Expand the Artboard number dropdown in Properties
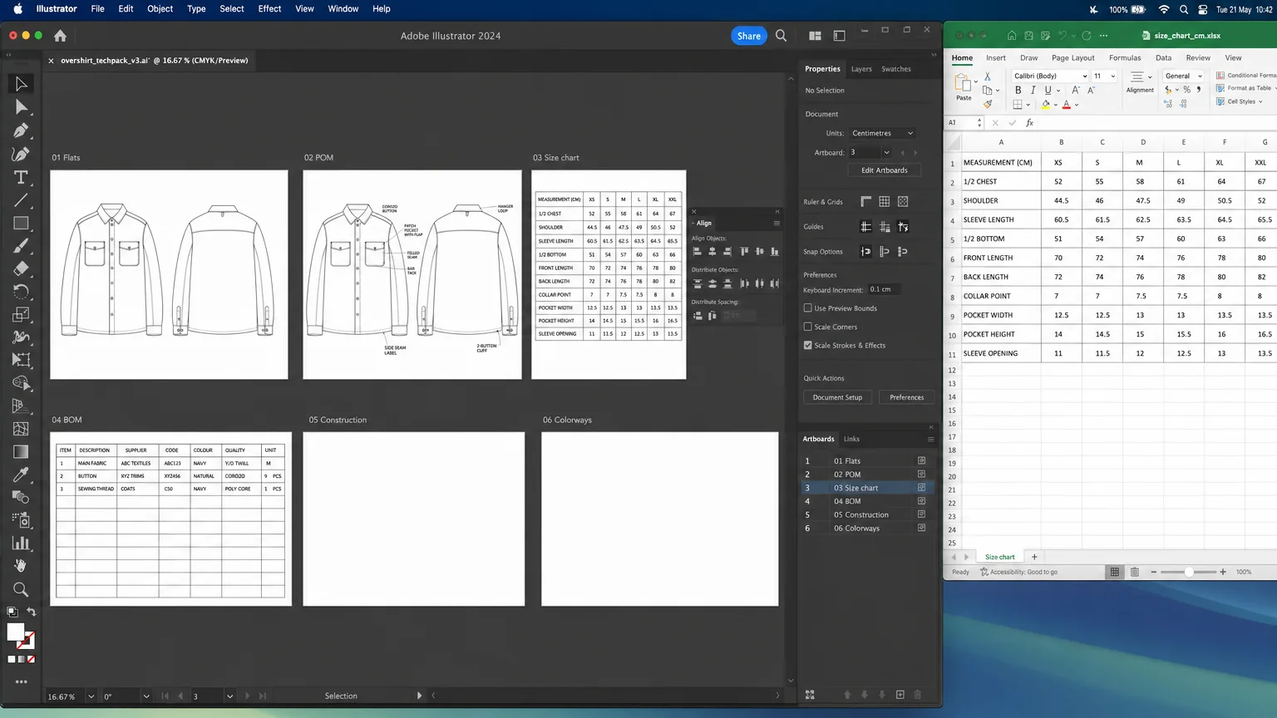1277x718 pixels. coord(886,152)
